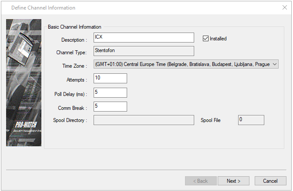
Task: Click the Basic Channel Information group label
Action: (74, 27)
